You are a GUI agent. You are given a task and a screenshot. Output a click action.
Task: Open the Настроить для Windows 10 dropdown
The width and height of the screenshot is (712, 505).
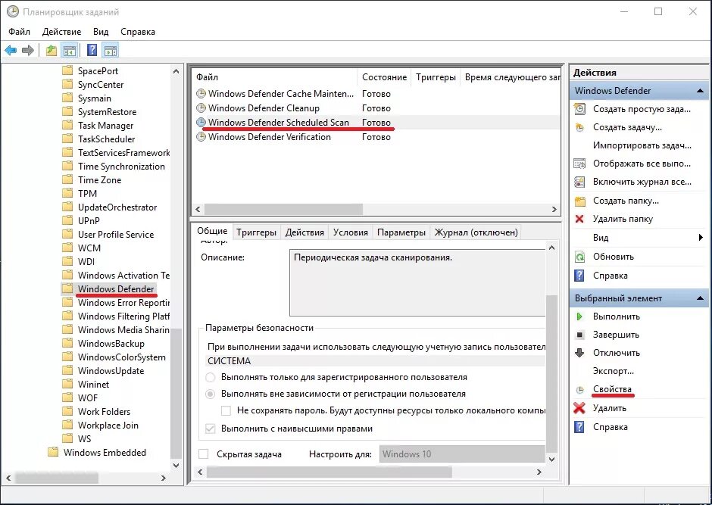[x=462, y=454]
